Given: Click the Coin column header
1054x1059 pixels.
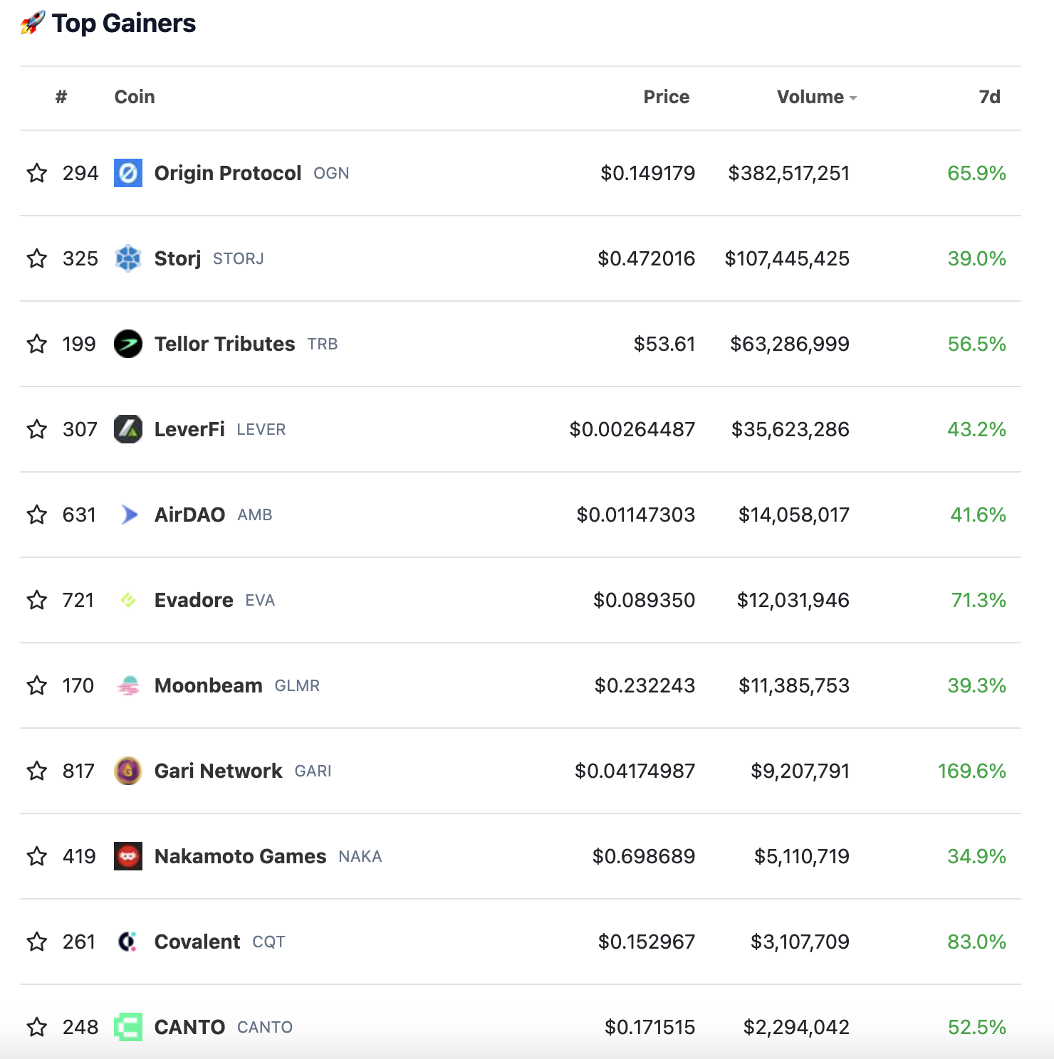Looking at the screenshot, I should tap(135, 97).
